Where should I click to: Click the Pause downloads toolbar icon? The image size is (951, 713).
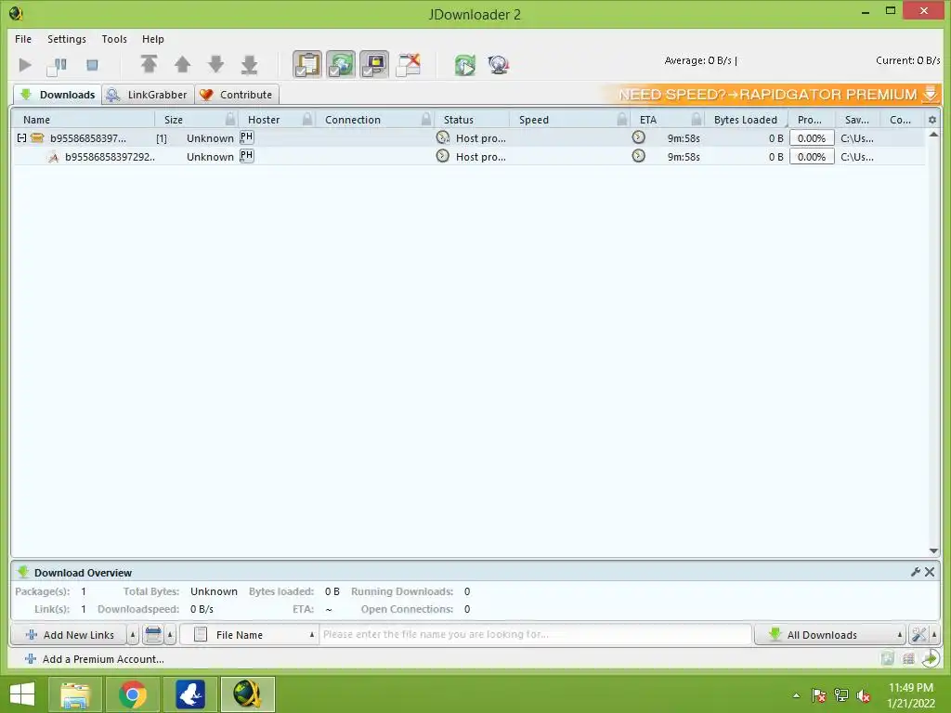[x=57, y=66]
